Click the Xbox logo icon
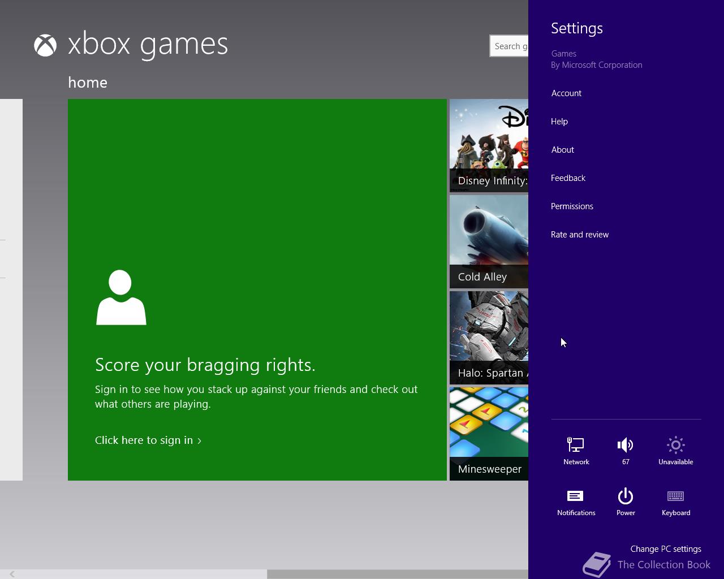The width and height of the screenshot is (724, 579). [45, 46]
